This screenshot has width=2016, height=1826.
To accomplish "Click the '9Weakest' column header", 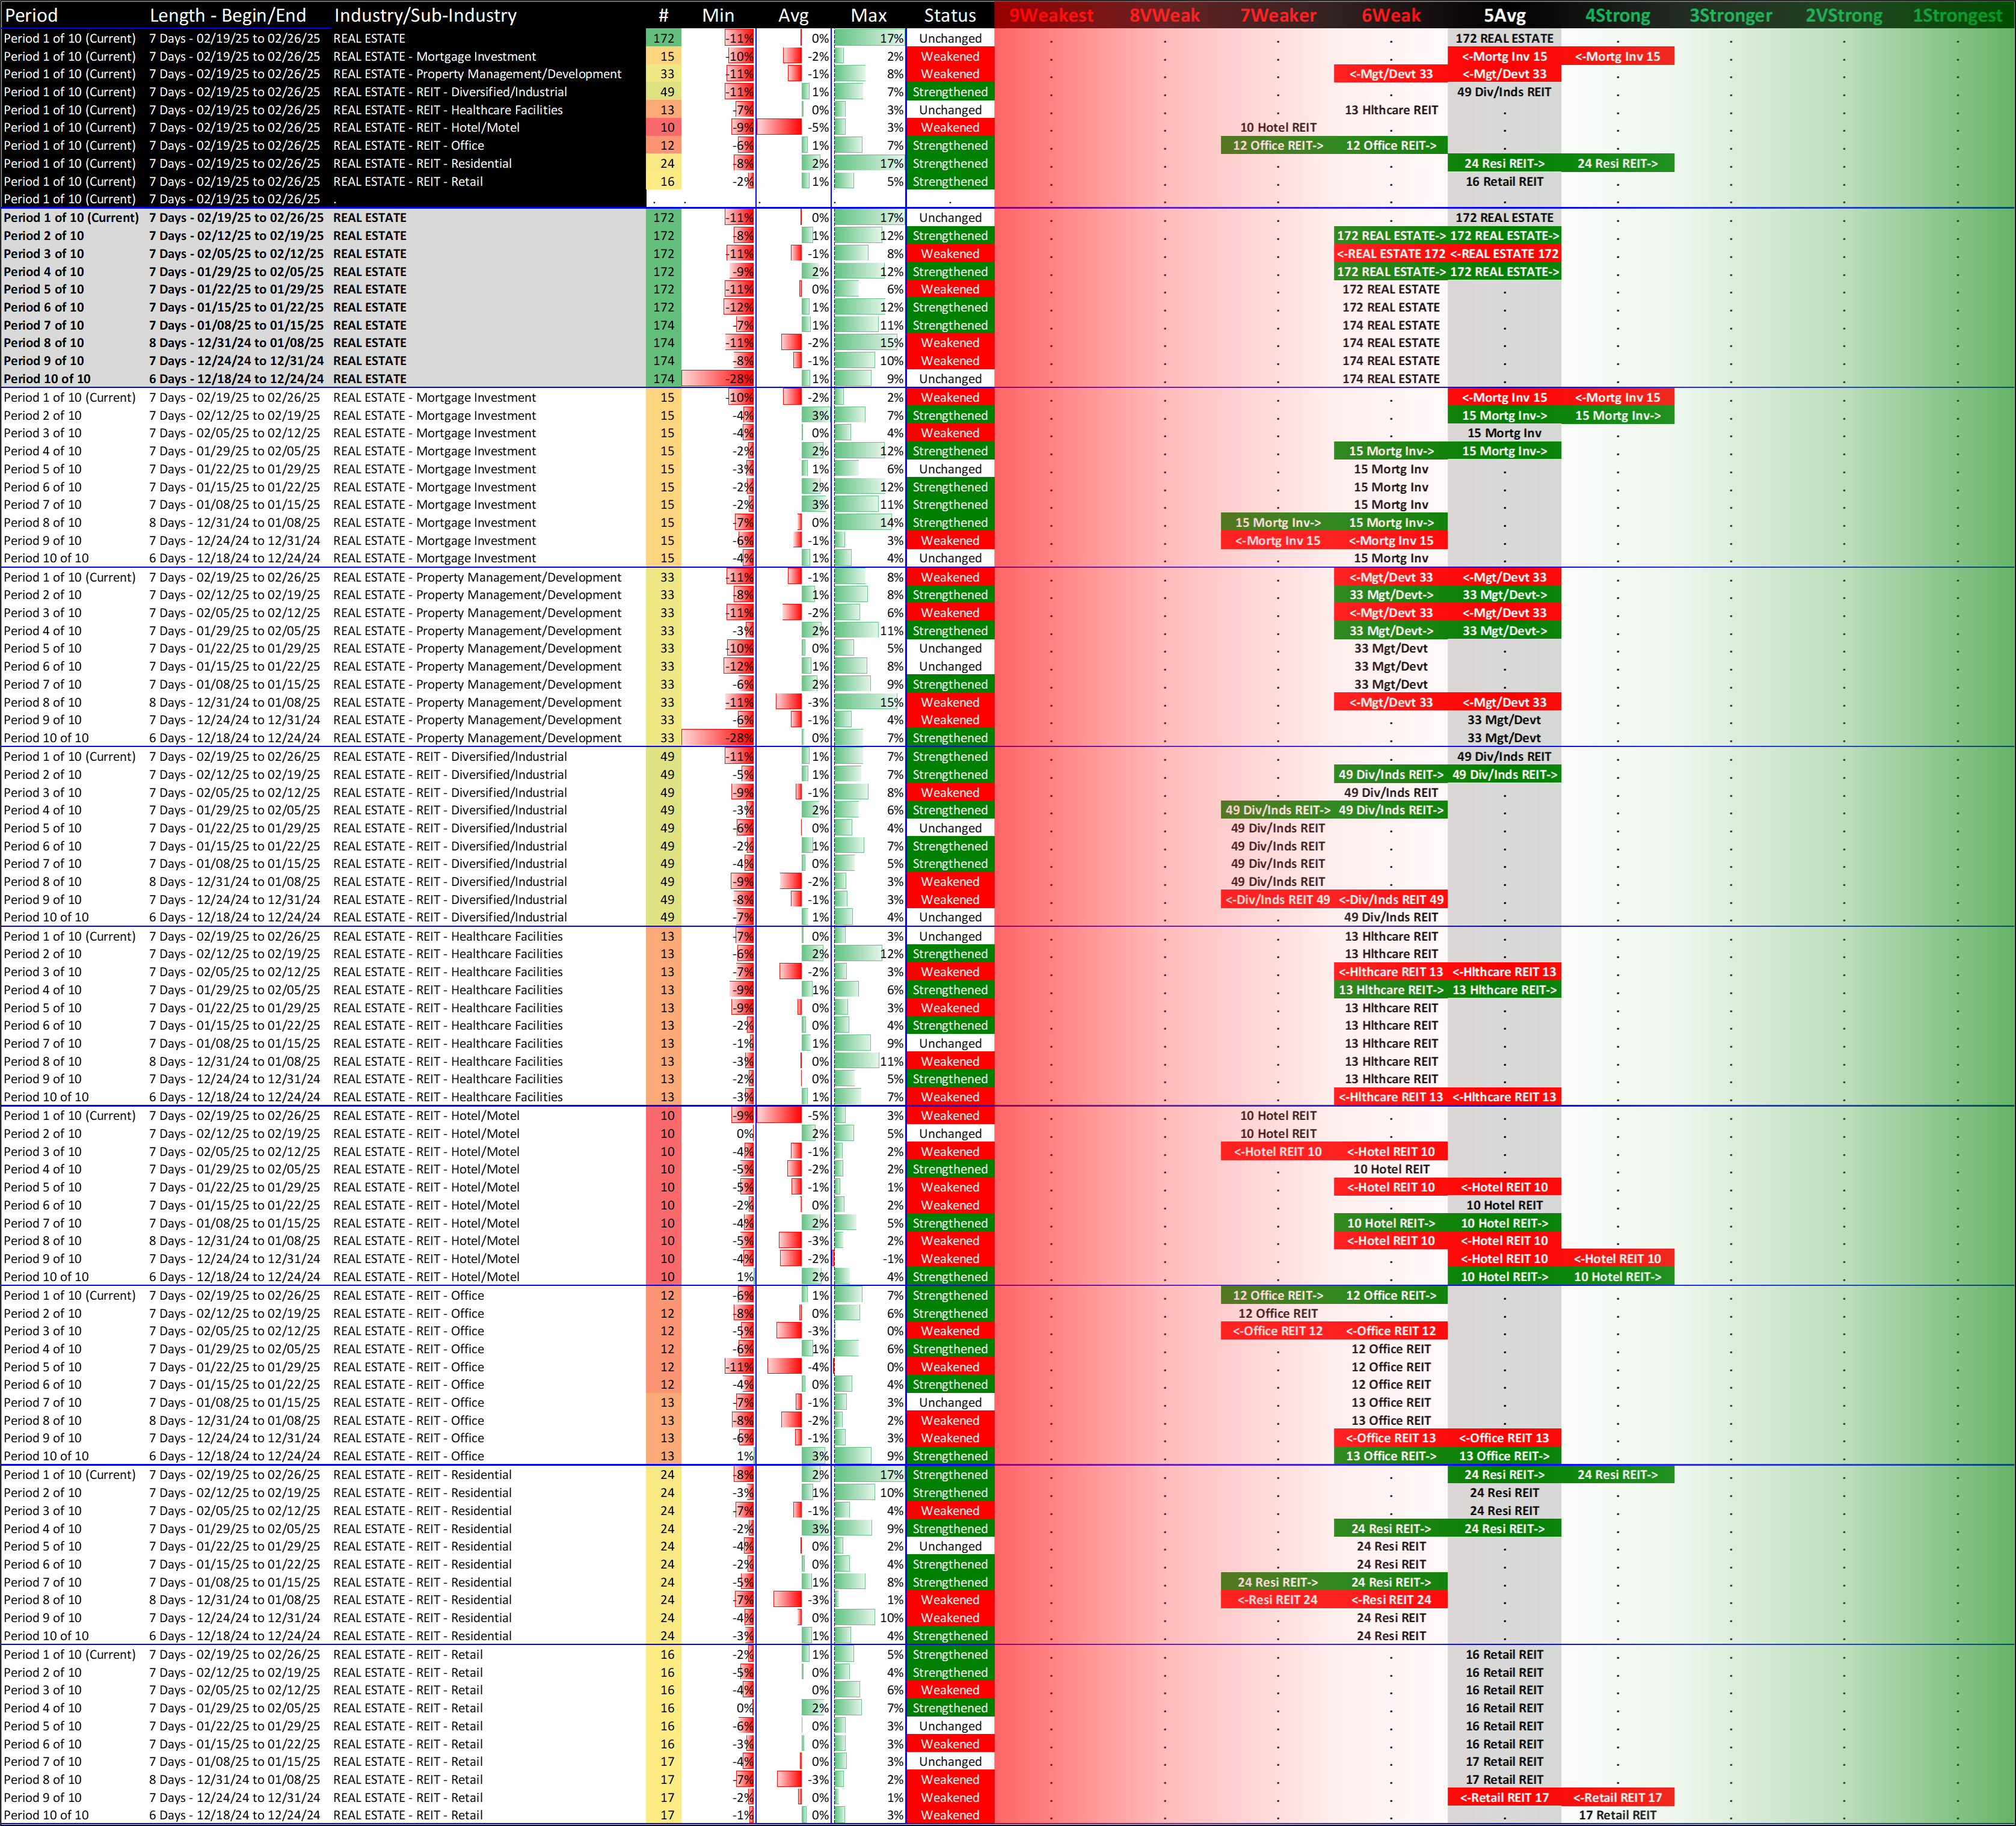I will [x=1051, y=15].
